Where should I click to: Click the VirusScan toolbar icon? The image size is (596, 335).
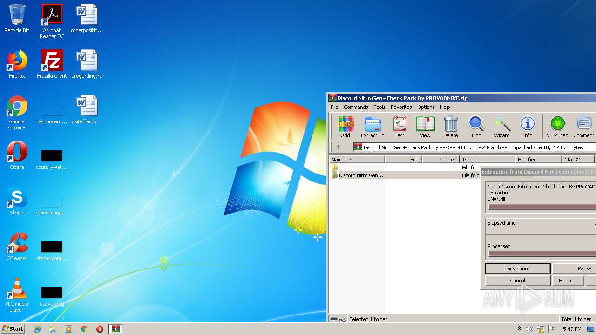coord(557,127)
